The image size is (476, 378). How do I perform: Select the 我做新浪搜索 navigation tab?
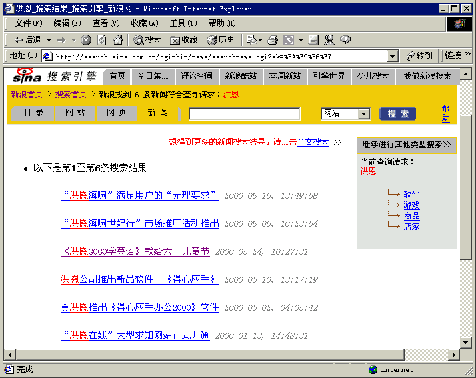(427, 76)
